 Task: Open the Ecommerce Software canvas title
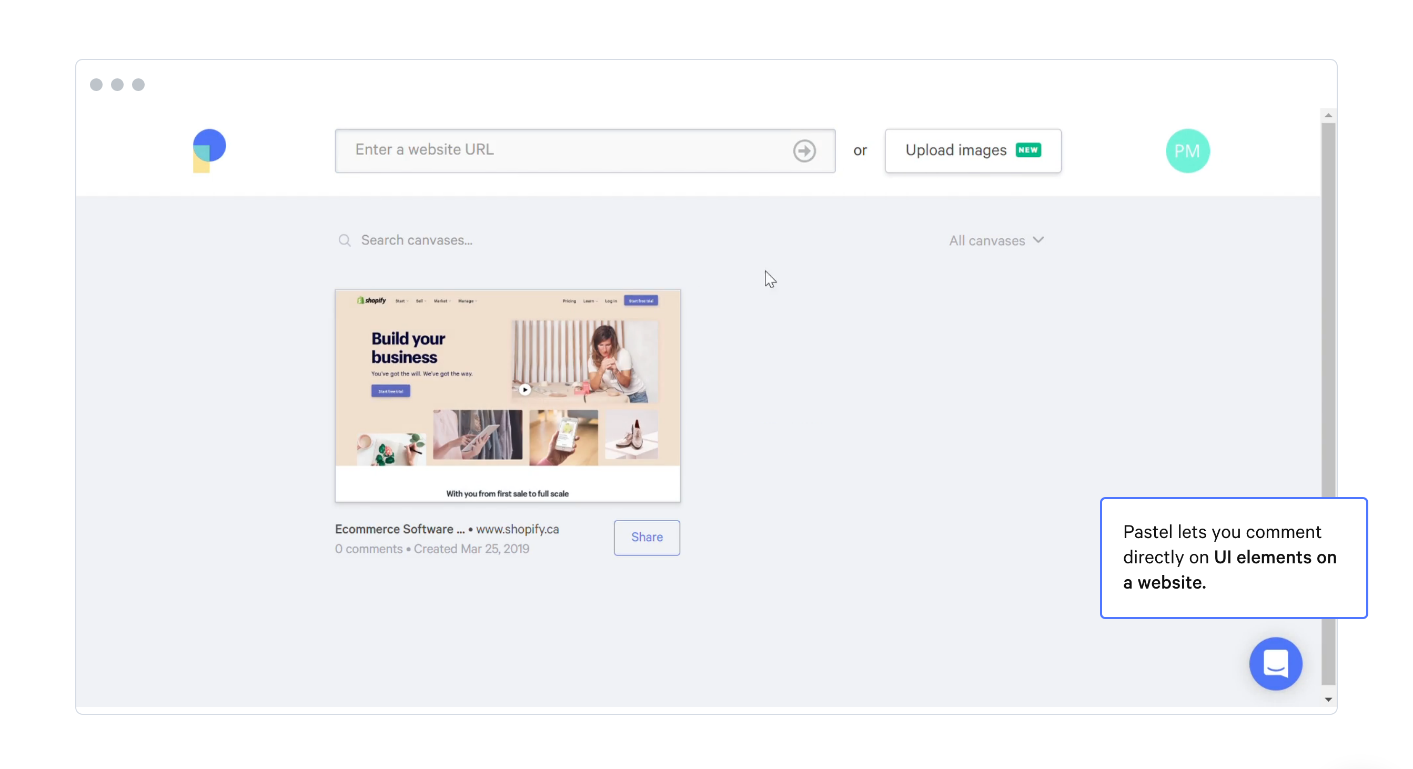[400, 529]
